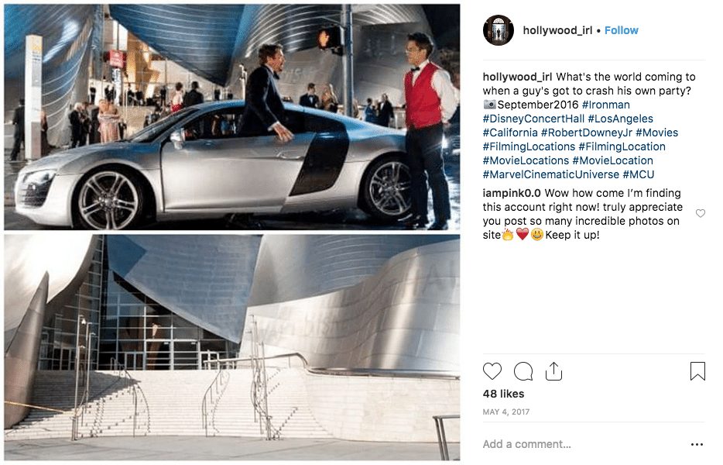Open the hollywood_irl profile picture

[x=498, y=30]
